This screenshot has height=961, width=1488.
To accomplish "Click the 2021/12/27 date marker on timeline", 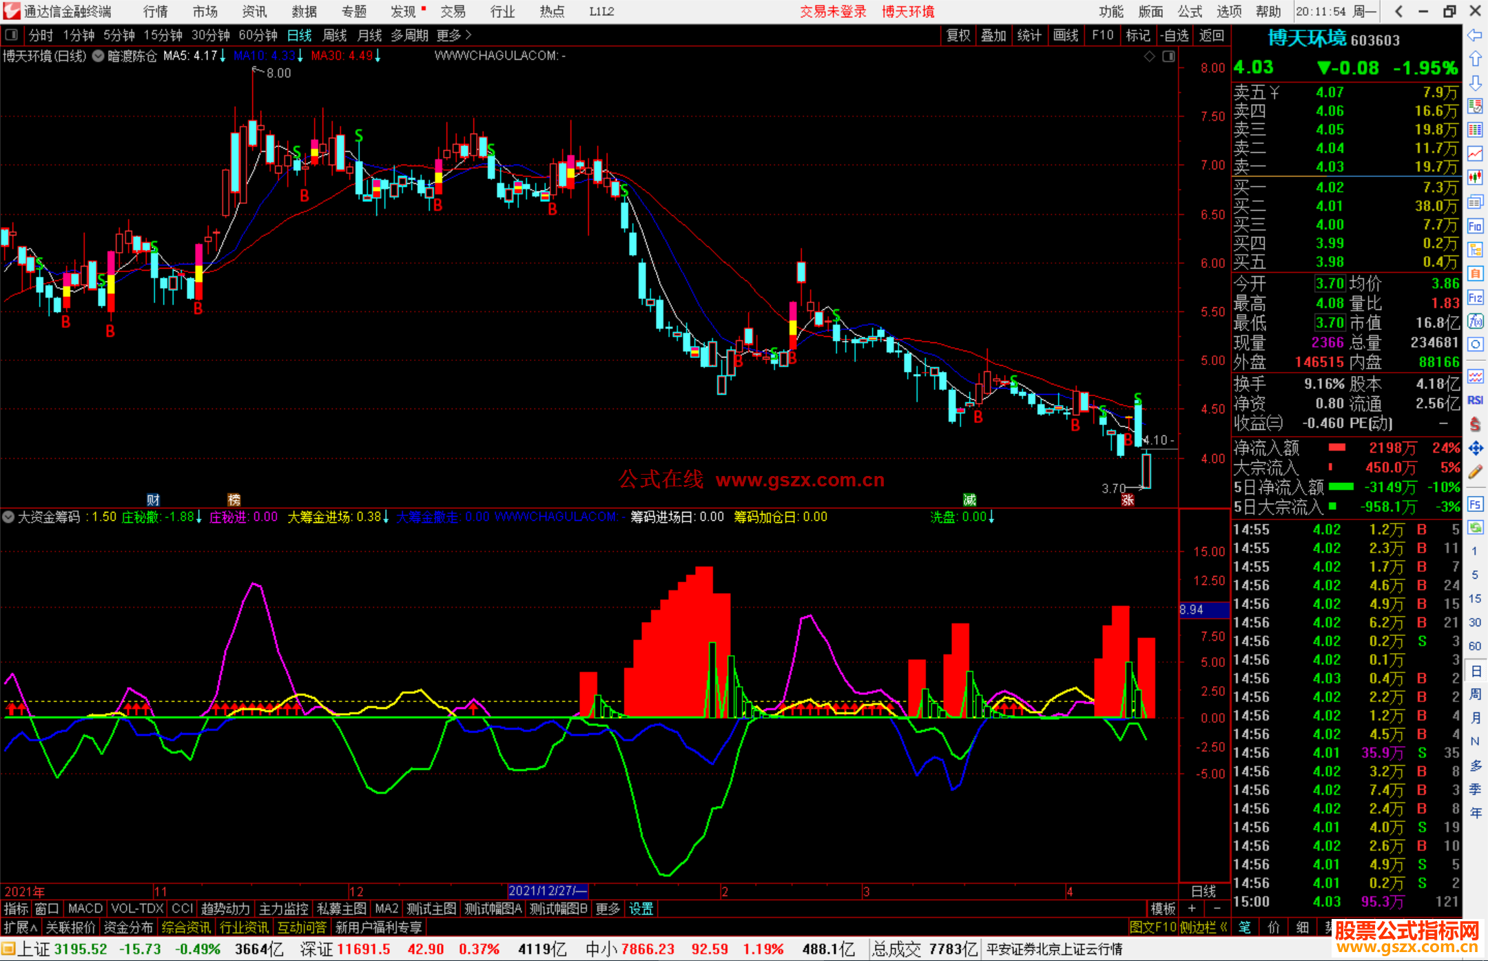I will [548, 891].
